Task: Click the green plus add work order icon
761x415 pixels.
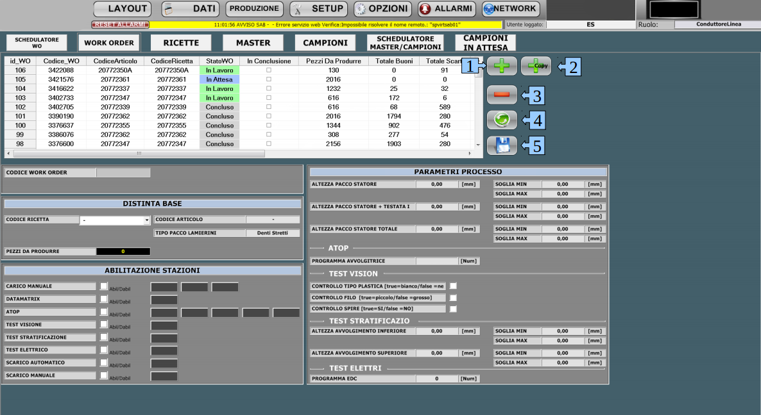Action: point(502,66)
